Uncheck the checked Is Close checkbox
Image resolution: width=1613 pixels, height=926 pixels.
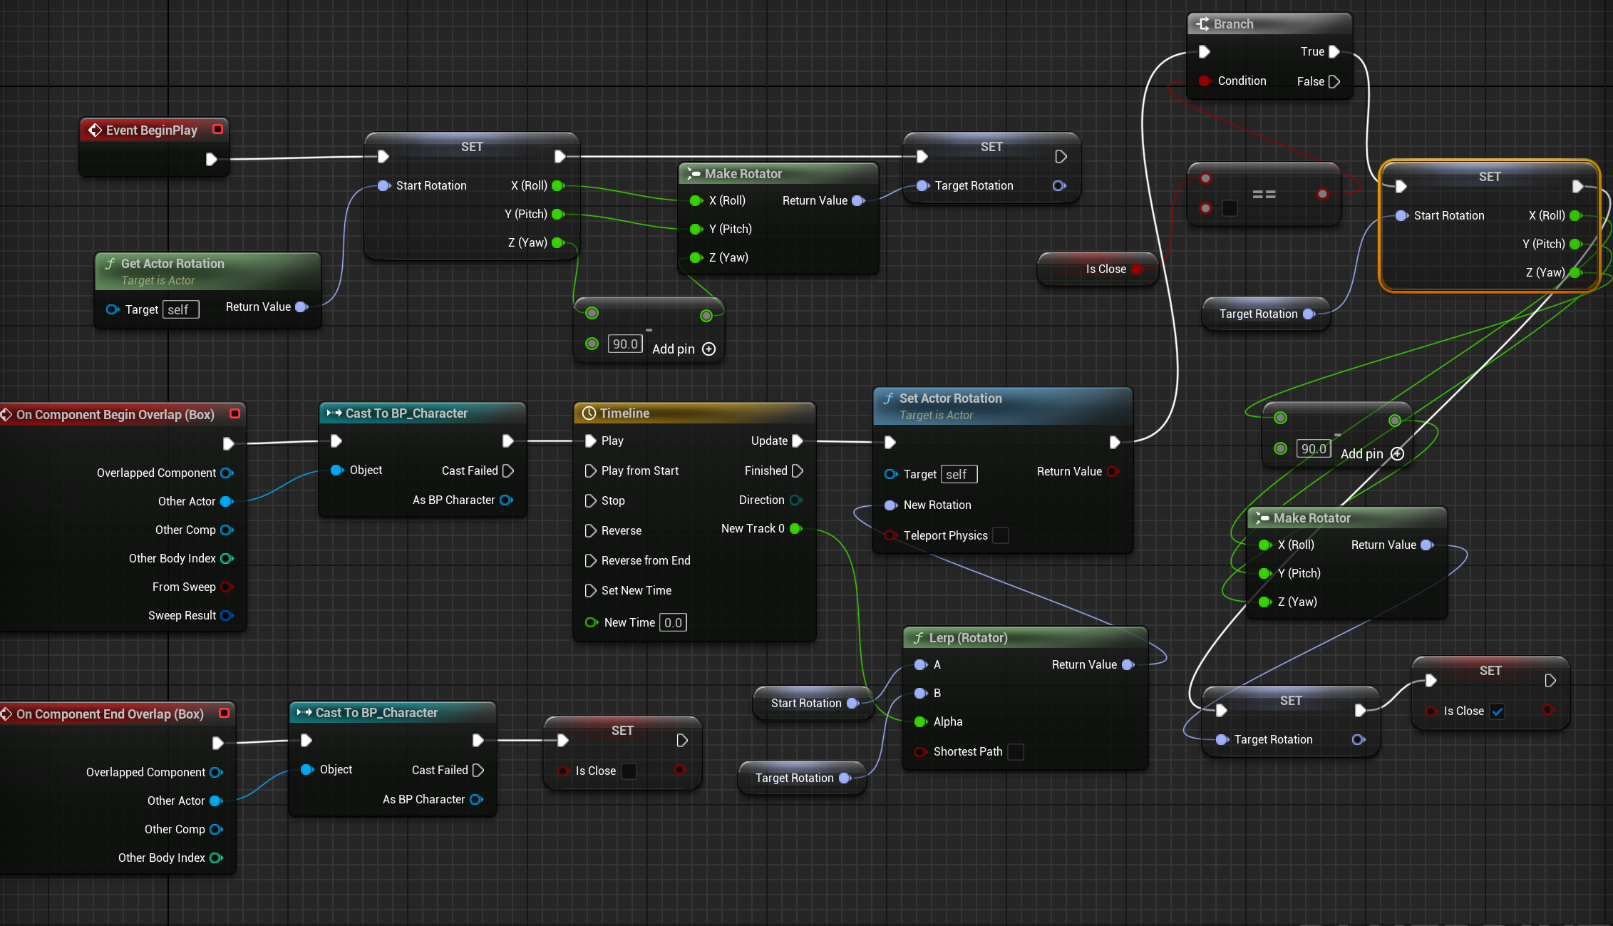tap(1498, 711)
